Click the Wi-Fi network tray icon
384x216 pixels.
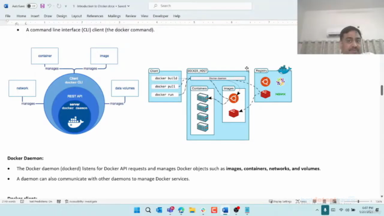pyautogui.click(x=341, y=210)
